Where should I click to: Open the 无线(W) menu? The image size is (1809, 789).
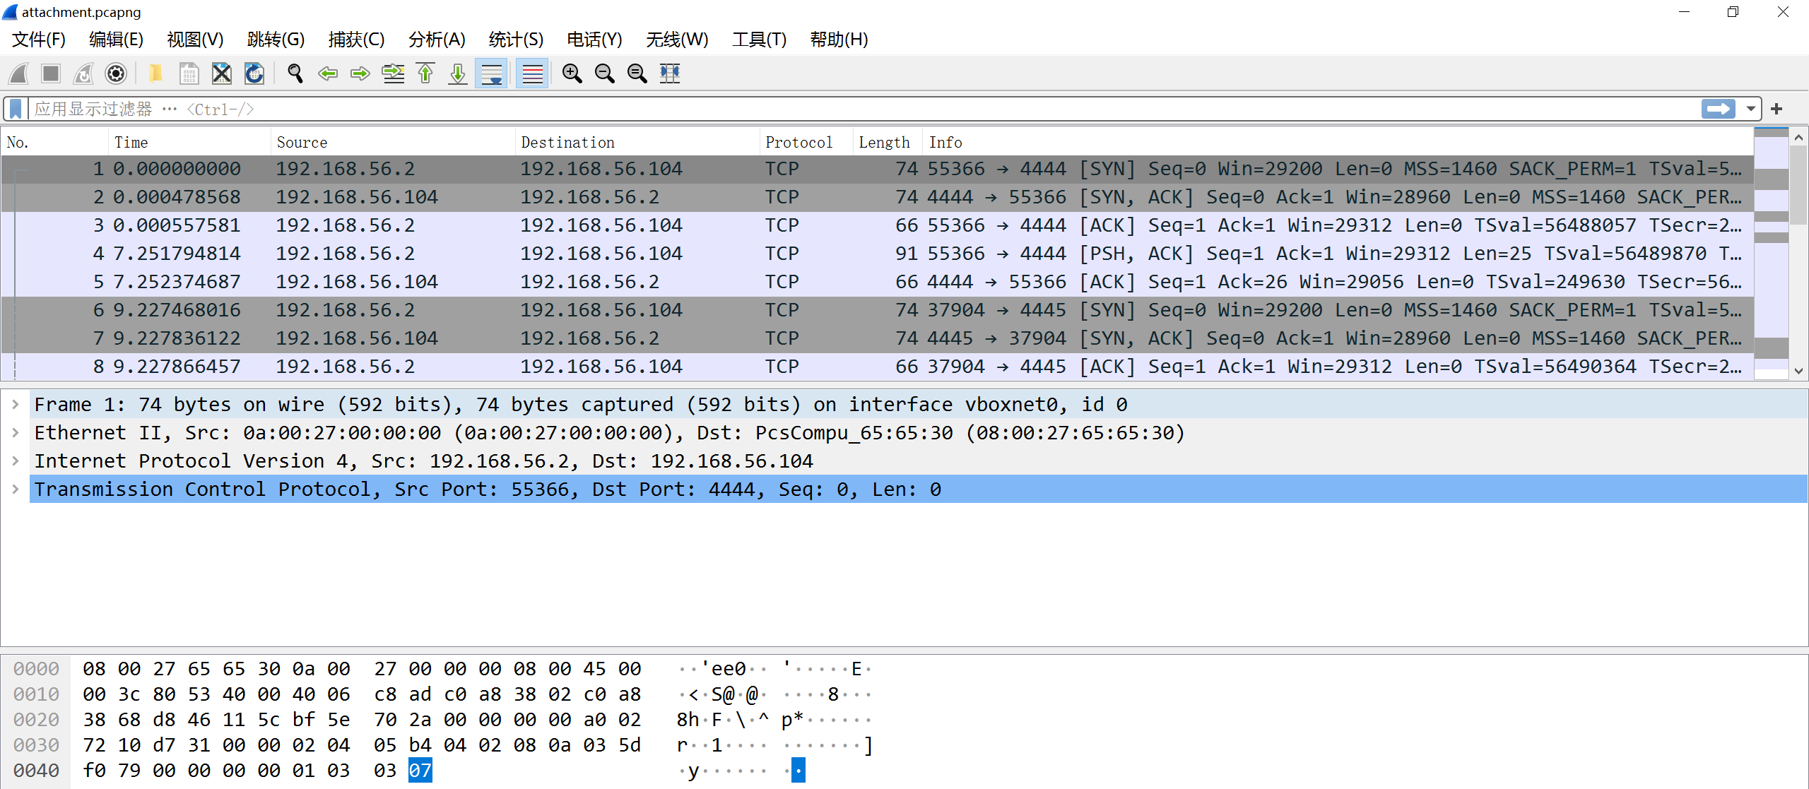coord(677,40)
